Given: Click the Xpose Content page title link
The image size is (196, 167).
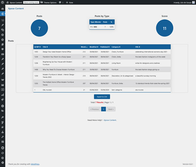Looking at the screenshot, I should [x=16, y=8].
